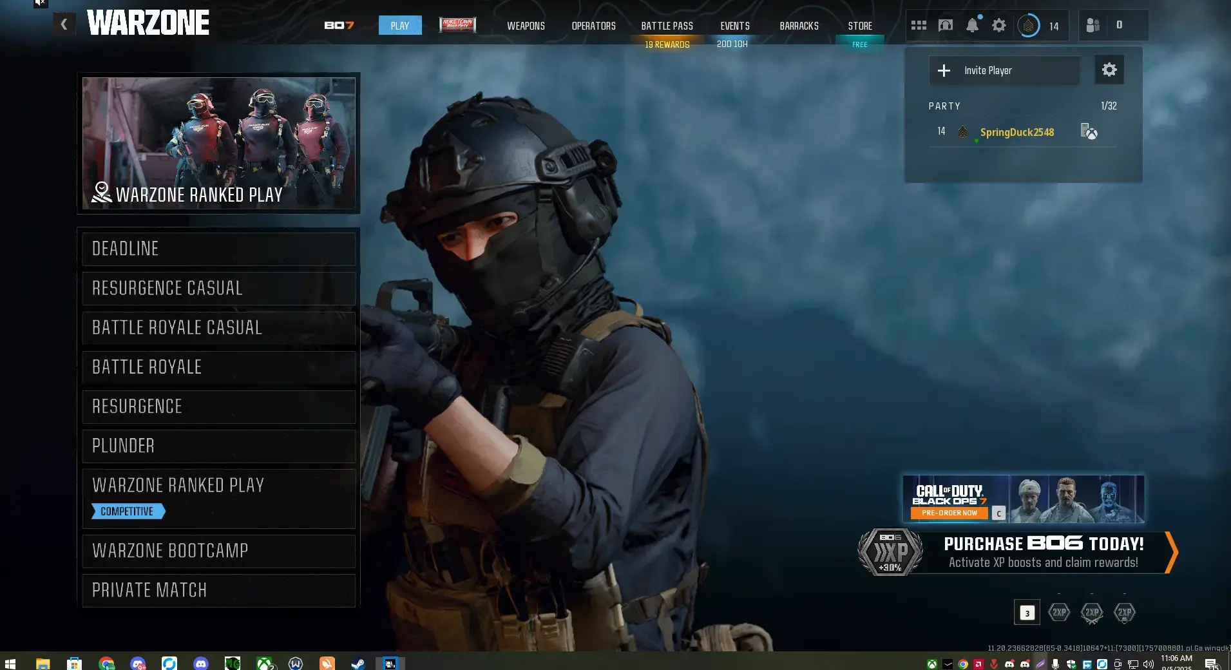Click the Black Ops 7 pre-order banner
This screenshot has height=670, width=1231.
(1024, 499)
